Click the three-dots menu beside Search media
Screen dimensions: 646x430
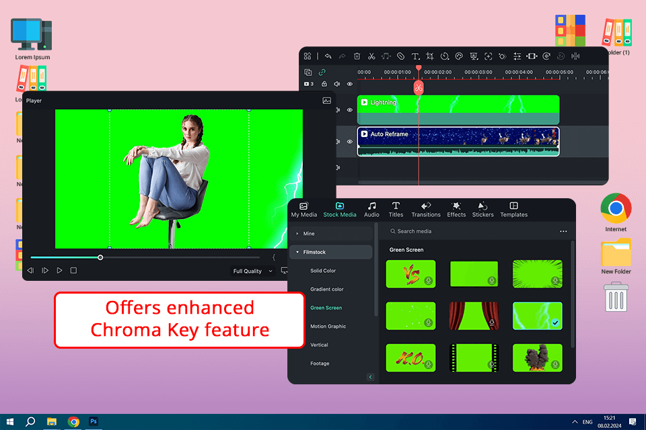[563, 231]
